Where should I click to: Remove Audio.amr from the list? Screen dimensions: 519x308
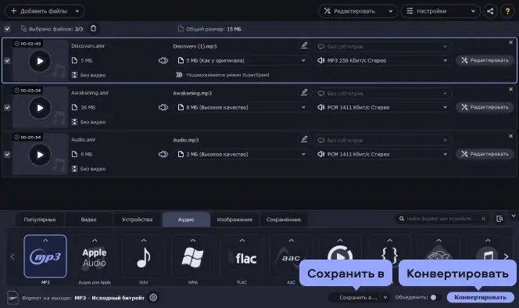[510, 136]
